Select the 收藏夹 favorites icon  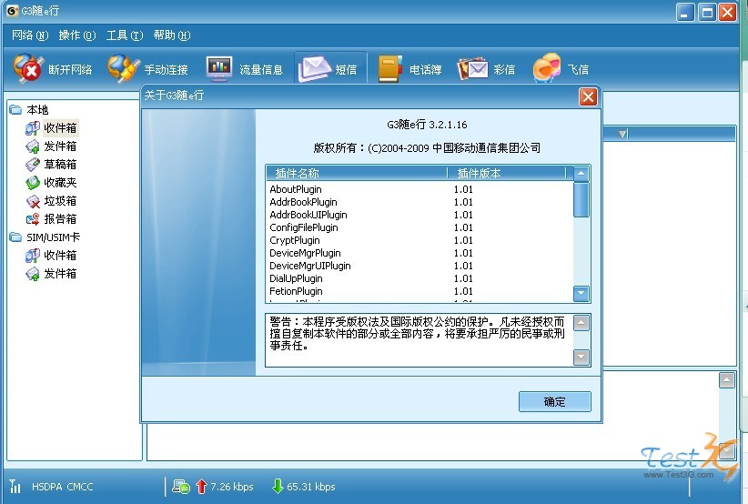(33, 183)
